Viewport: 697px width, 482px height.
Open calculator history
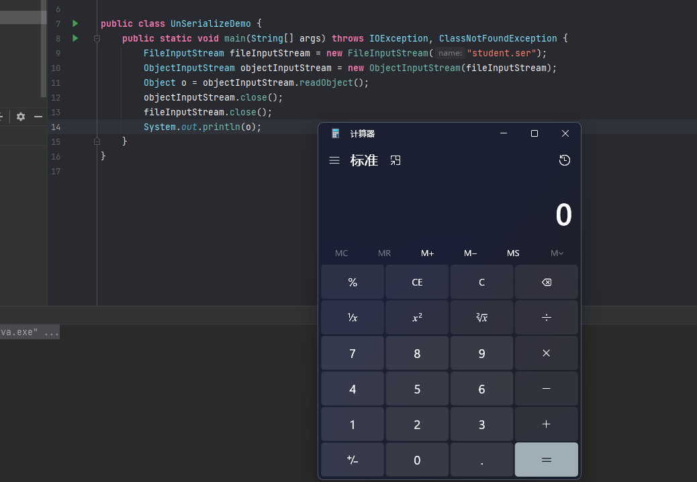564,160
